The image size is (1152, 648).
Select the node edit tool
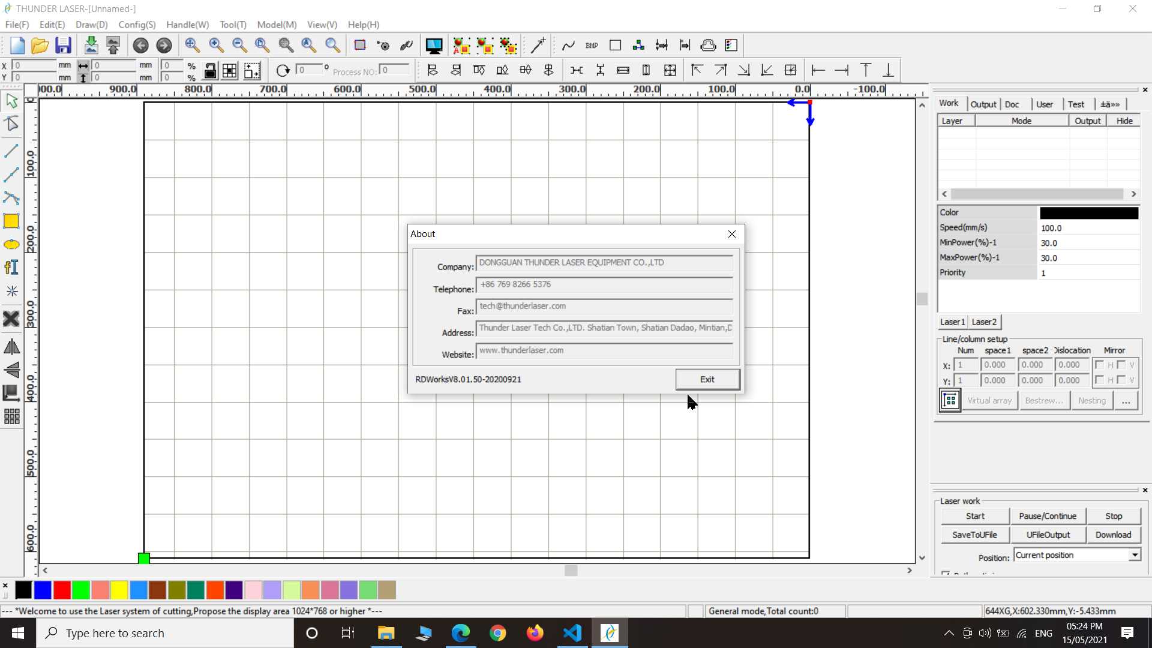[x=11, y=124]
